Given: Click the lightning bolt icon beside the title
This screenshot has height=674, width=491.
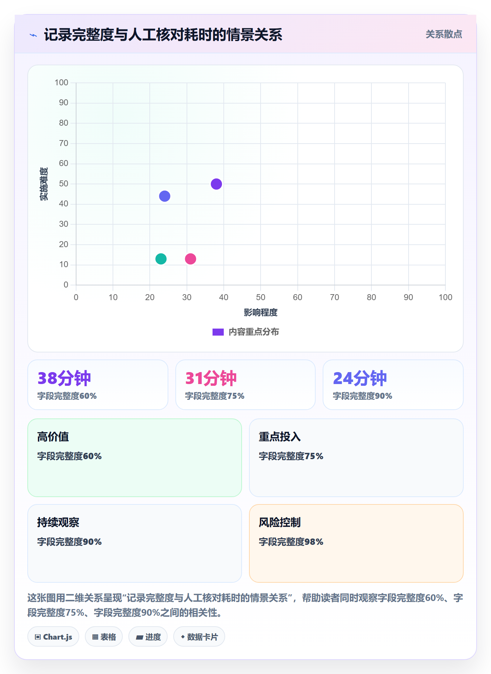Looking at the screenshot, I should pos(33,35).
